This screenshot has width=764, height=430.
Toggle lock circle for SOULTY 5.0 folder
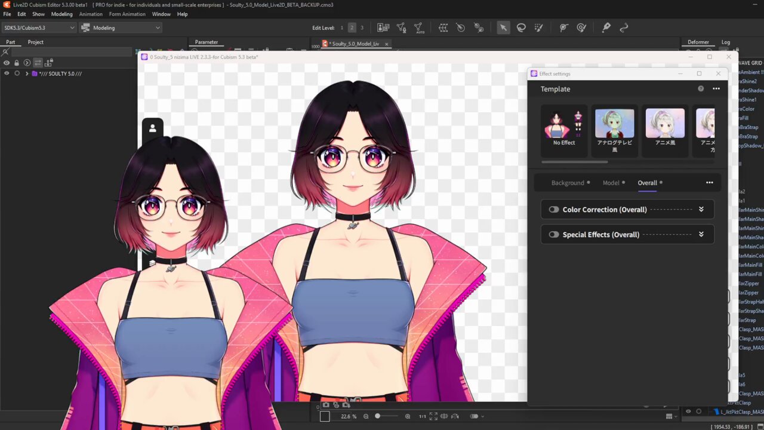point(17,73)
